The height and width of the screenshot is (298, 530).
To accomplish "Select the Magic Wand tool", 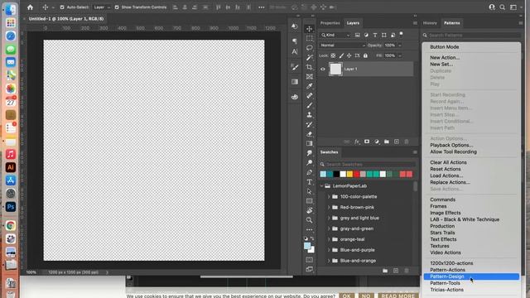I will [x=309, y=57].
